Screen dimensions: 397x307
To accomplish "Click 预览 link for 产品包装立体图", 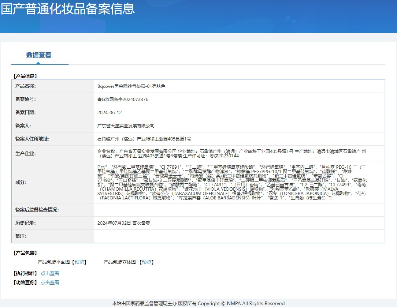I will click(146, 262).
